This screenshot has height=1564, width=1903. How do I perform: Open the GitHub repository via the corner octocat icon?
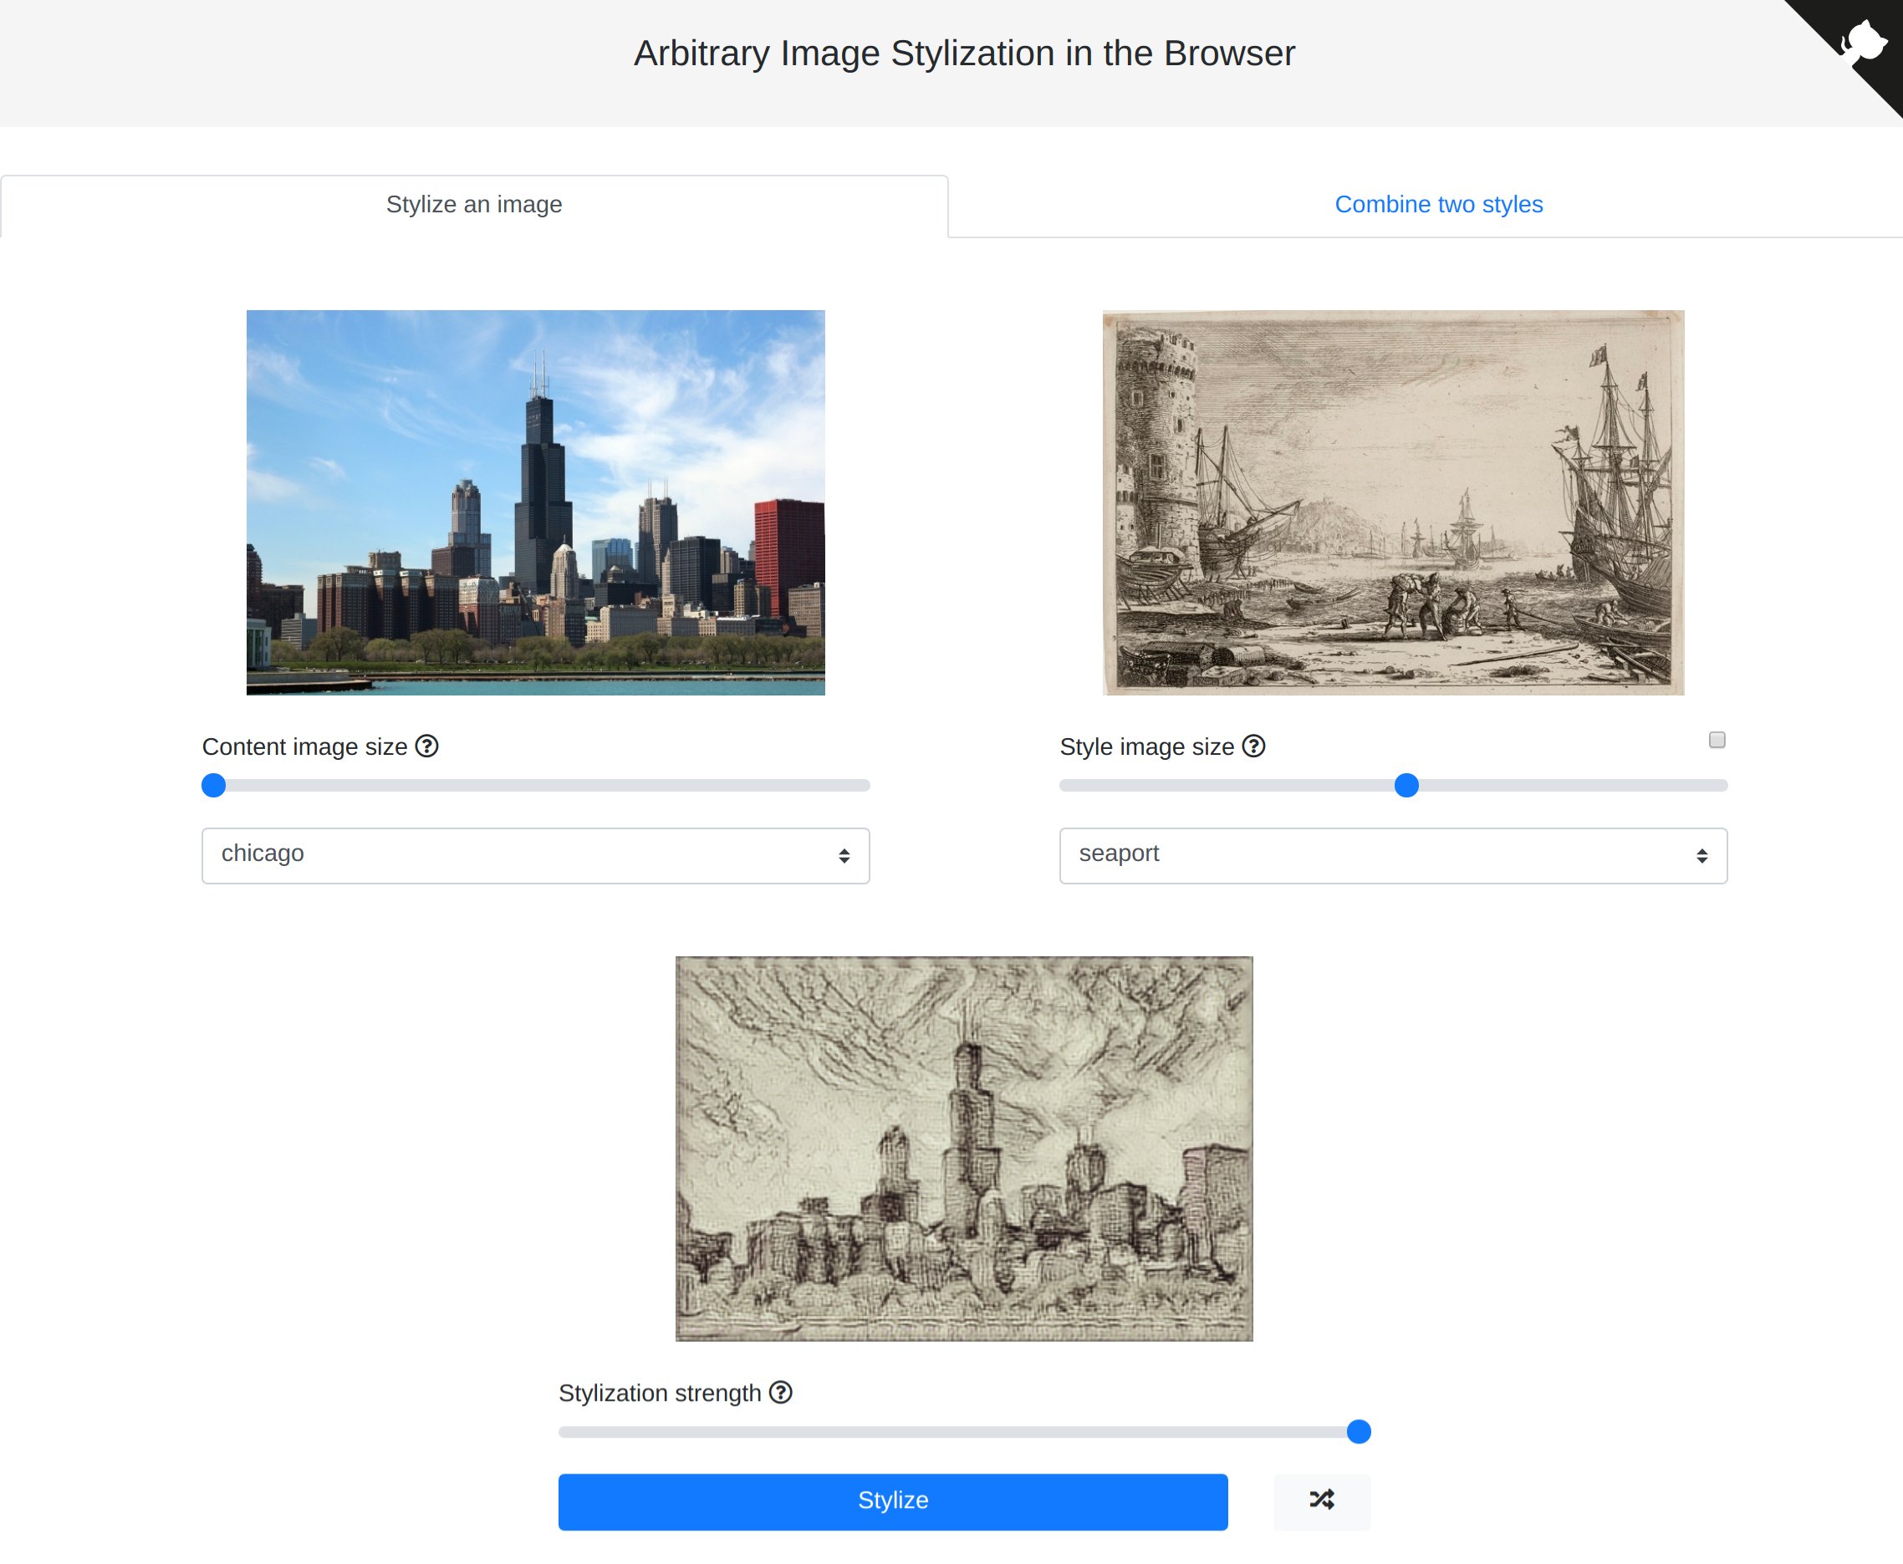click(x=1865, y=40)
